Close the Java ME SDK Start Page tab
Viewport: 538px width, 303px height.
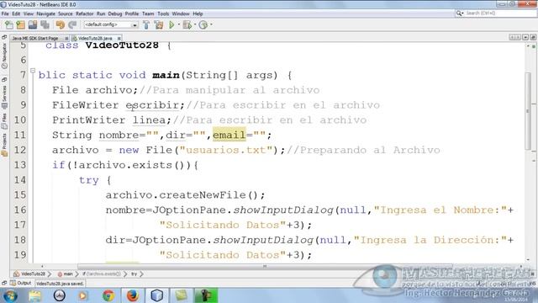click(66, 38)
